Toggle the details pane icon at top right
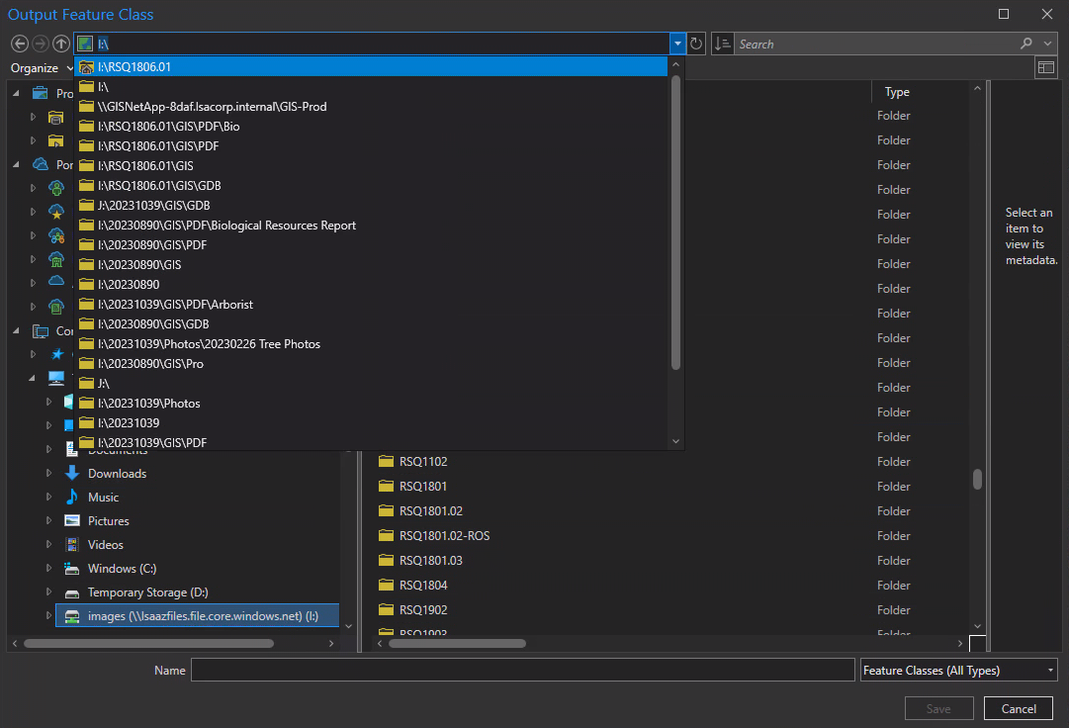This screenshot has width=1069, height=728. (1047, 66)
